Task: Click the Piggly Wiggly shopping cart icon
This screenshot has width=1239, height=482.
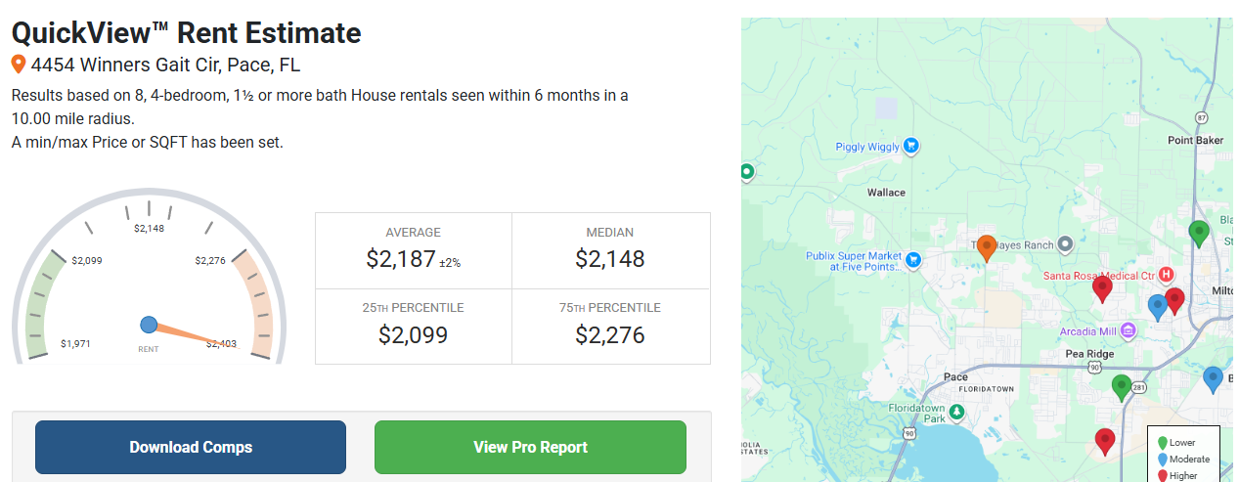Action: click(x=911, y=146)
